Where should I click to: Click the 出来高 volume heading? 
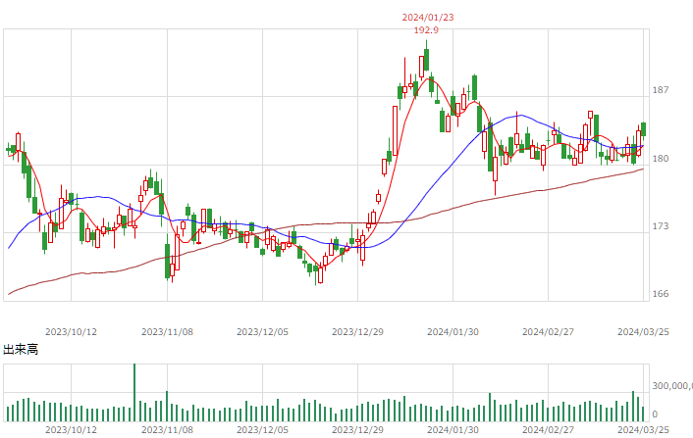(21, 350)
